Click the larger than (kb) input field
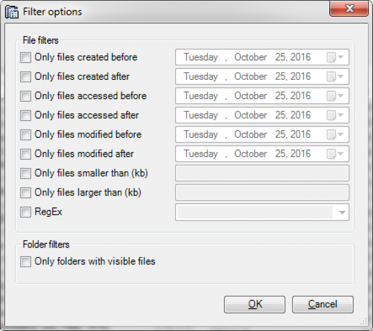This screenshot has height=331, width=373. tap(262, 193)
